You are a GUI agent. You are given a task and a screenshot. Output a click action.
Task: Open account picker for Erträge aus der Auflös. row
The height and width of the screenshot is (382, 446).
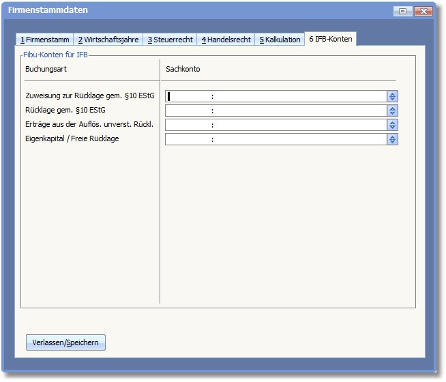pos(392,125)
